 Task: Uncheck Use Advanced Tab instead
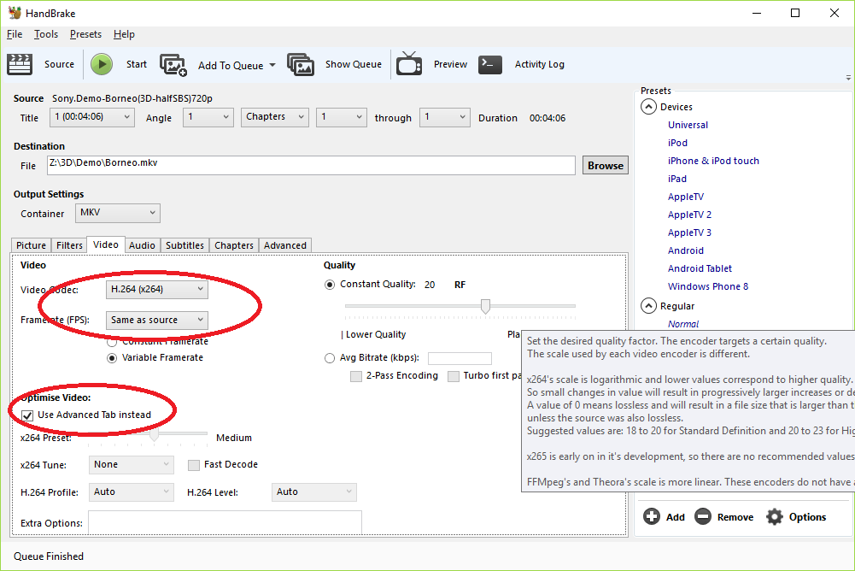click(x=27, y=415)
